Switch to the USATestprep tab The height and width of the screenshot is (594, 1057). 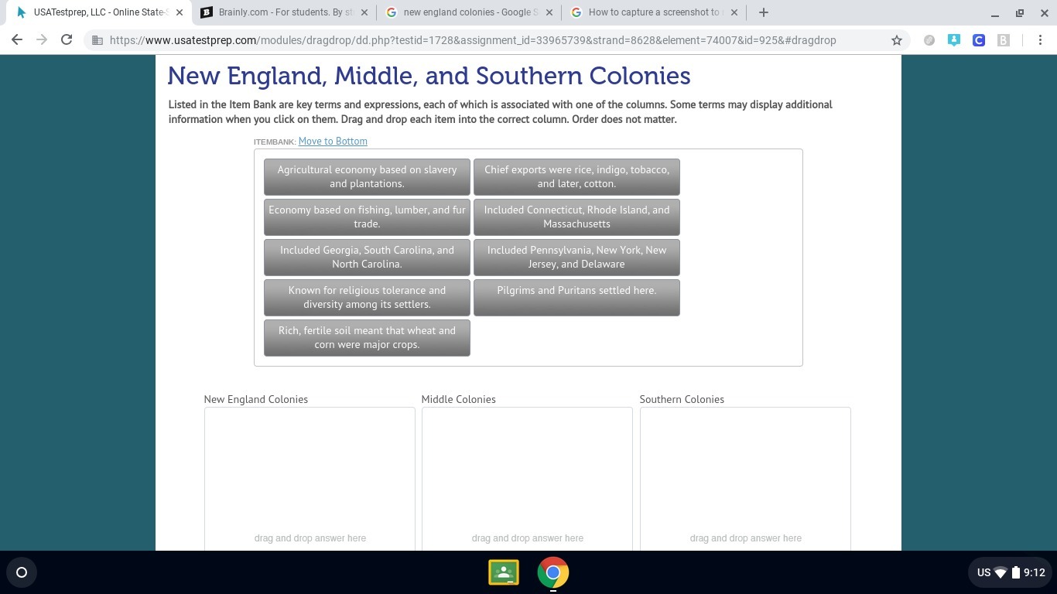[x=98, y=12]
